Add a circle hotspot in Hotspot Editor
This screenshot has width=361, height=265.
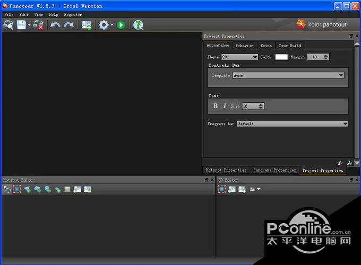47,189
